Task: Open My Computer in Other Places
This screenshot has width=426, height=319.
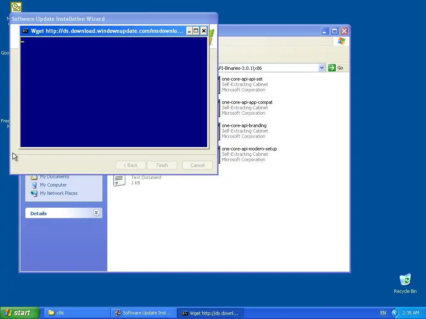Action: tap(53, 185)
